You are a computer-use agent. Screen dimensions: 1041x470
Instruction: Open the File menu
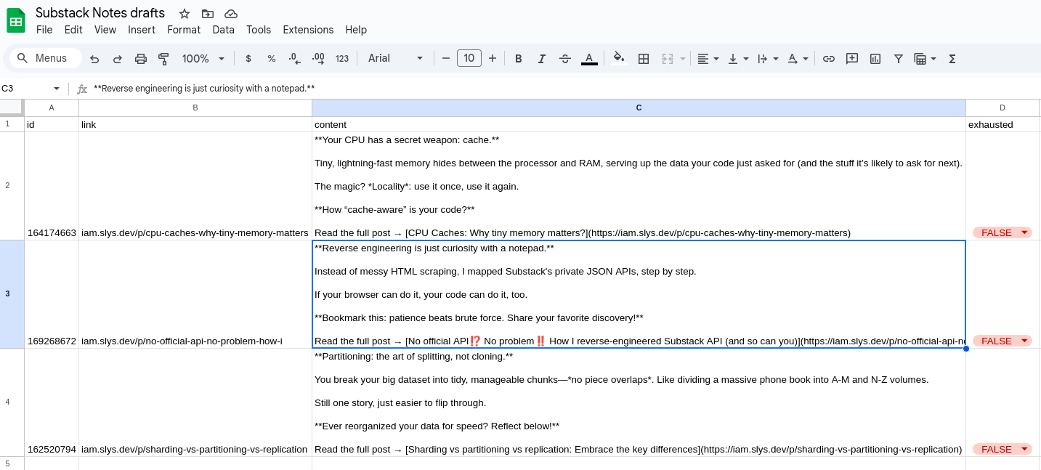(x=44, y=30)
